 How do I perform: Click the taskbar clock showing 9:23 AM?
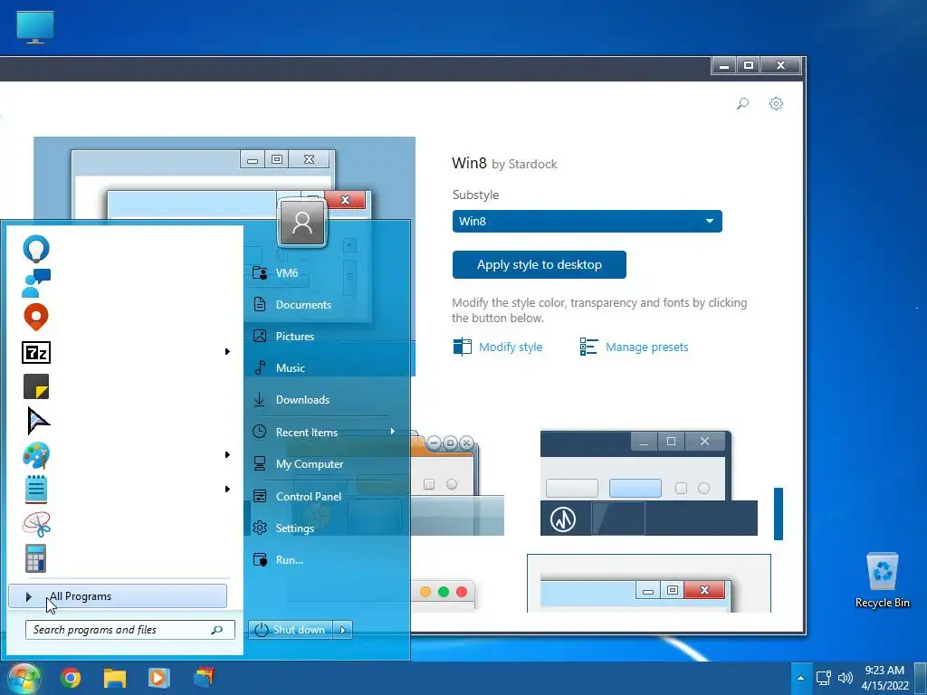(884, 678)
